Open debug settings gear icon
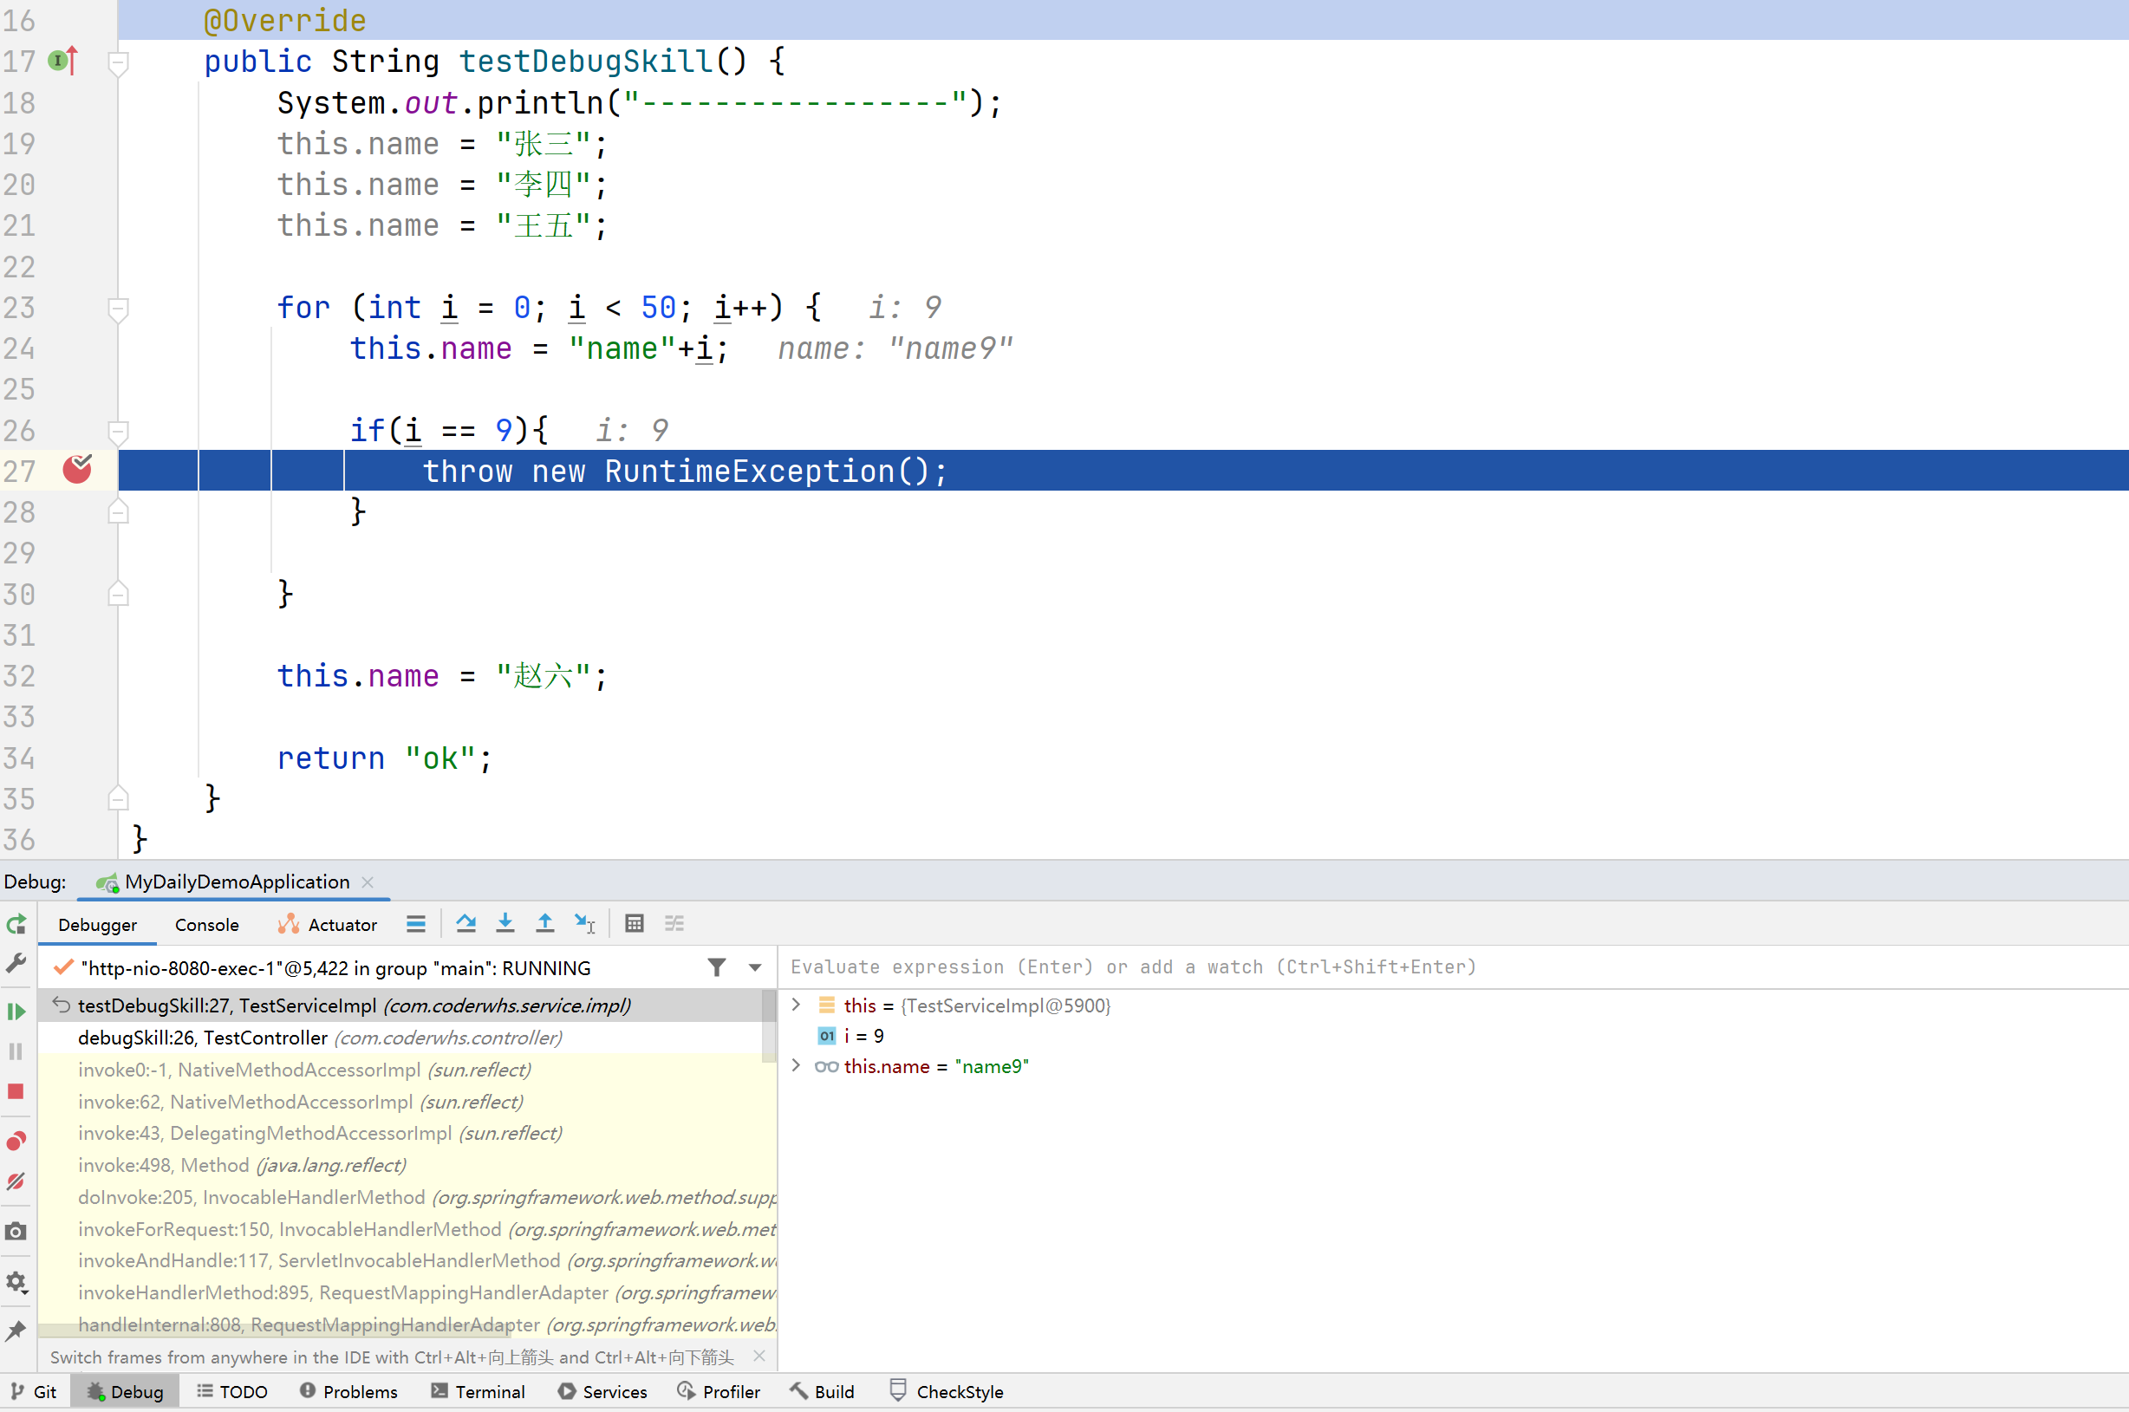2129x1412 pixels. click(16, 1281)
